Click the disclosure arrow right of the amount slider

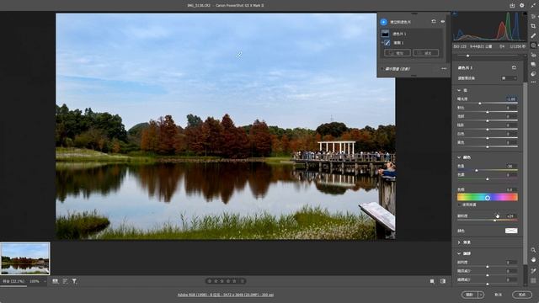525,56
